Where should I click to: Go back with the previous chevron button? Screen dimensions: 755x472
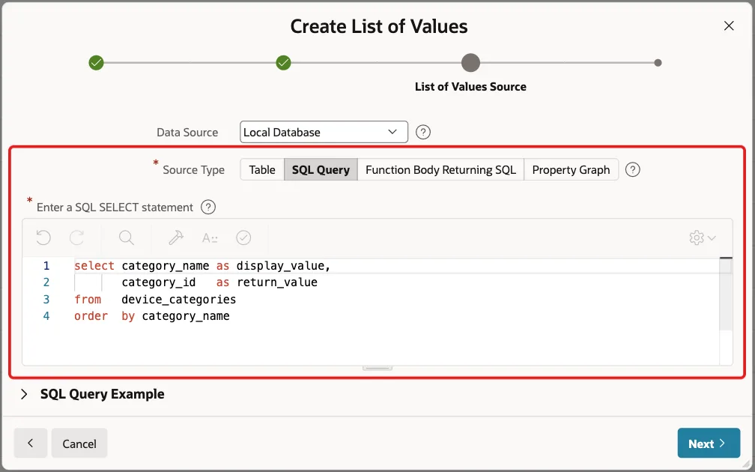pos(30,443)
